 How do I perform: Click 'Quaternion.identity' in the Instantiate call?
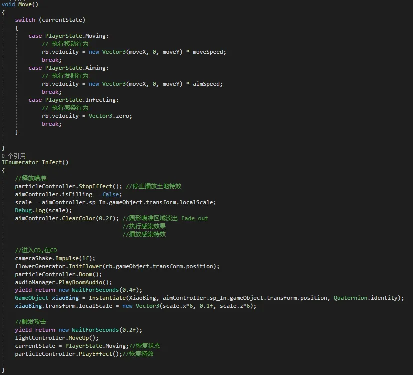click(367, 298)
